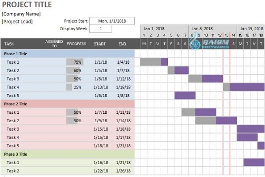Click the 25% progress indicator

point(74,87)
